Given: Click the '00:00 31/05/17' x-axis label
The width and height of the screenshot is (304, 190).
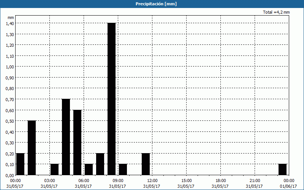Looking at the screenshot, I should [15, 184].
